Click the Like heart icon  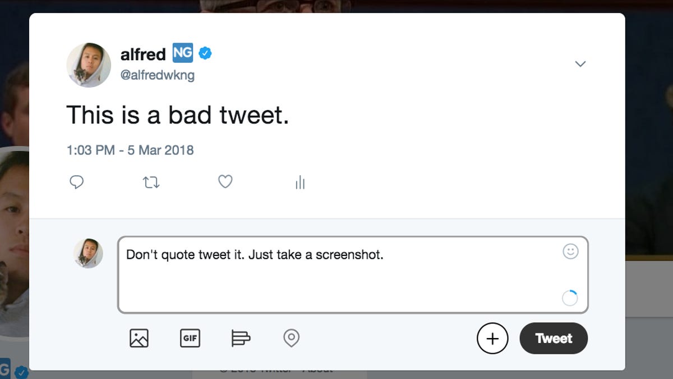click(225, 181)
